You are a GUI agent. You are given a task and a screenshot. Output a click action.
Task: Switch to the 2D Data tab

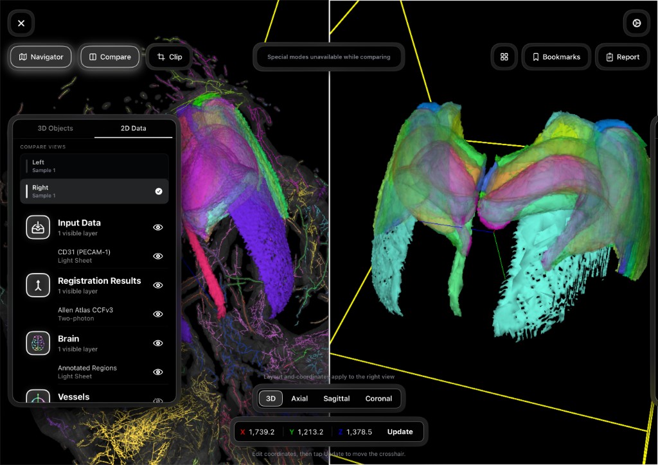[x=134, y=128]
